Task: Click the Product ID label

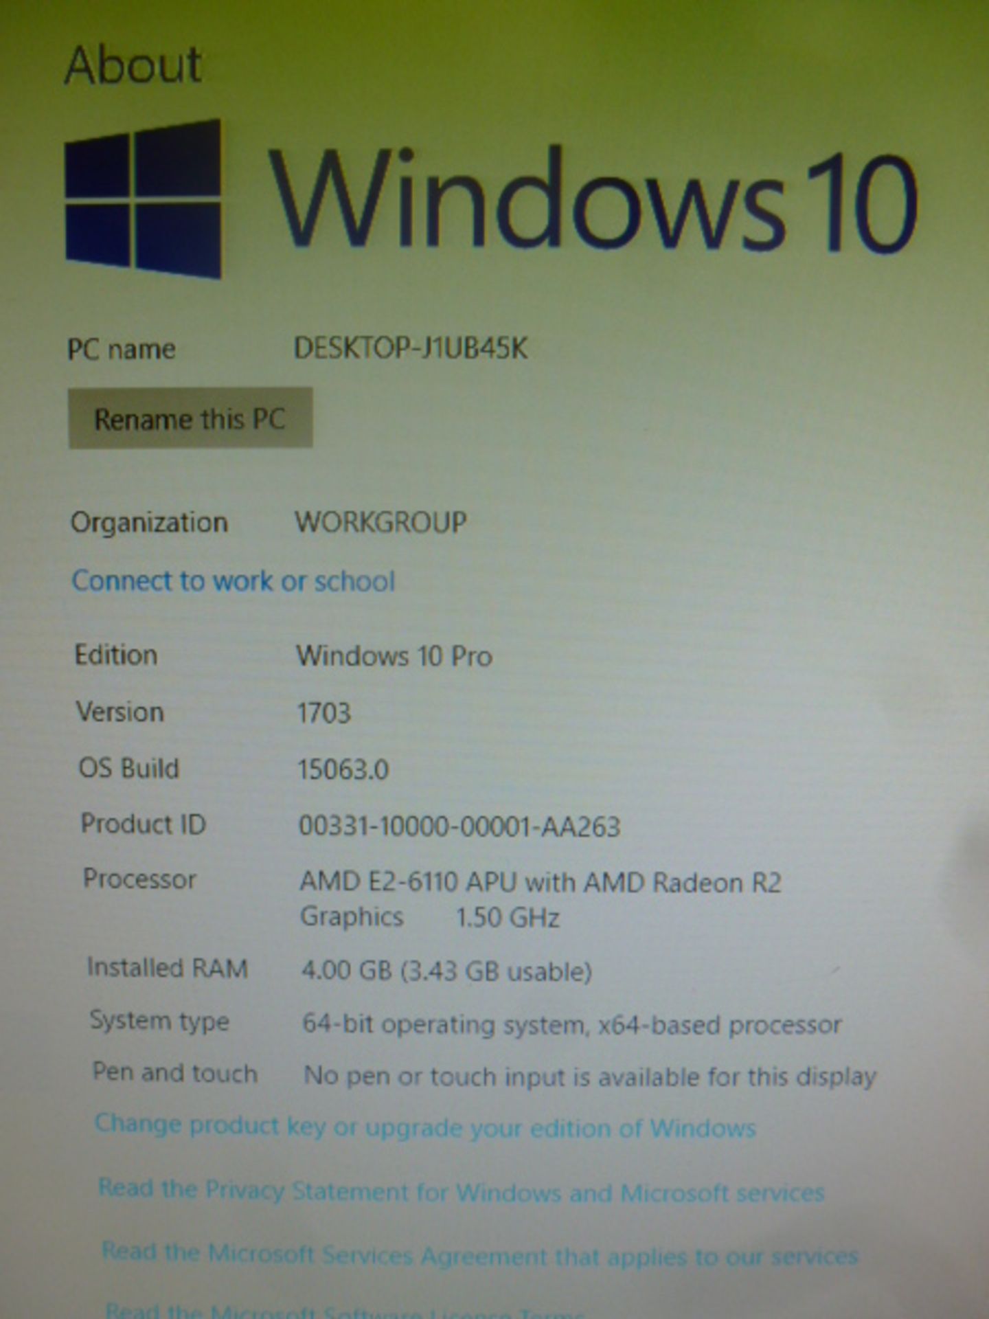Action: coord(144,824)
